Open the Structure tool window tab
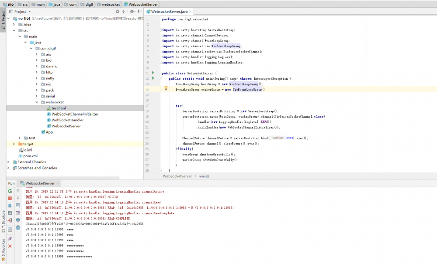 pyautogui.click(x=3, y=218)
